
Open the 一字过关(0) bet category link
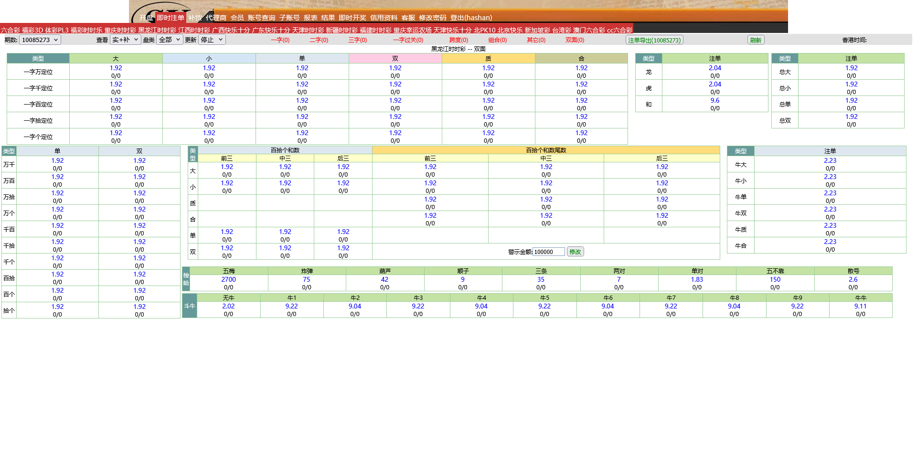coord(408,40)
